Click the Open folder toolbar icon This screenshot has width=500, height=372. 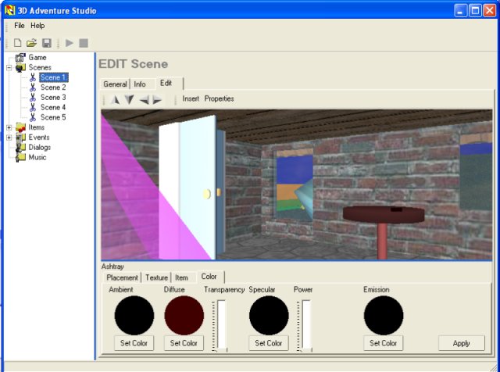[x=32, y=42]
